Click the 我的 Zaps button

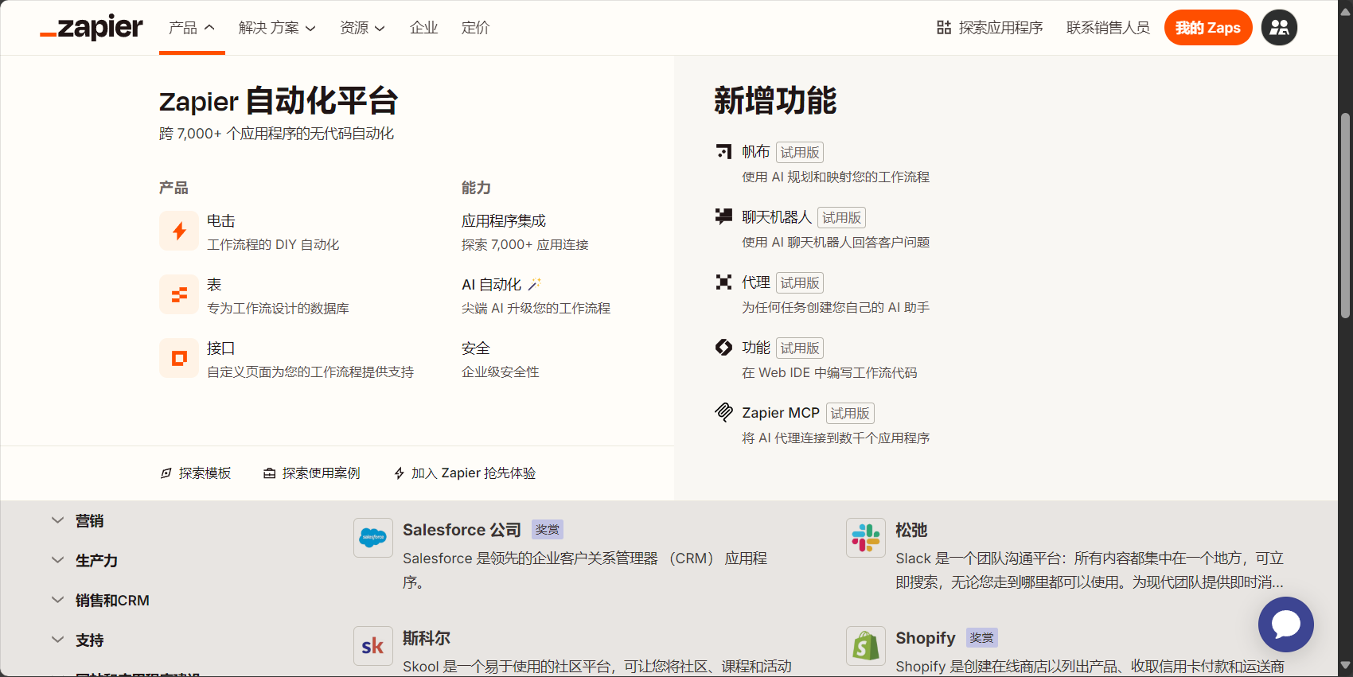click(1208, 28)
